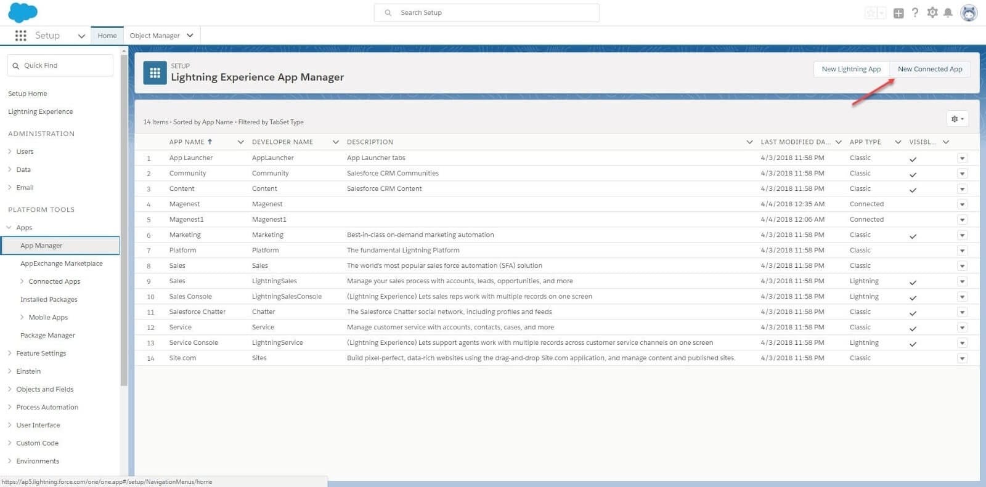Click the search magnifier icon in Search Setup
The height and width of the screenshot is (487, 986).
point(388,12)
